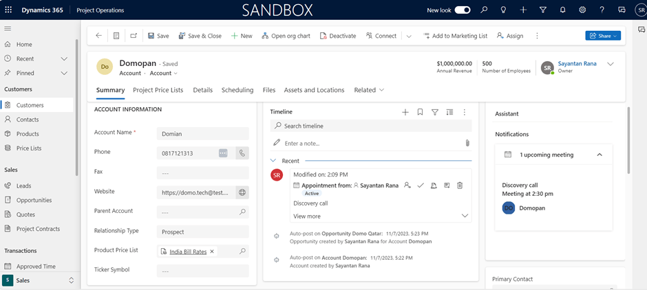647x290 pixels.
Task: Click the Save & Close button
Action: (200, 36)
